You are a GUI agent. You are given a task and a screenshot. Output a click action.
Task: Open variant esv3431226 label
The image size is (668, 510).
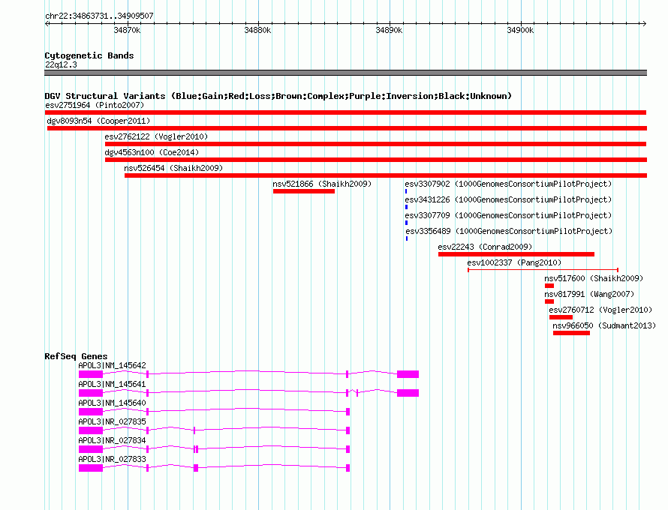[x=508, y=199]
